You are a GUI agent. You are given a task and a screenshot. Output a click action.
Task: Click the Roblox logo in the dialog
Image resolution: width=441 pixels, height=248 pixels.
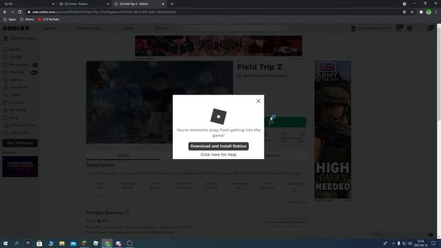[218, 116]
